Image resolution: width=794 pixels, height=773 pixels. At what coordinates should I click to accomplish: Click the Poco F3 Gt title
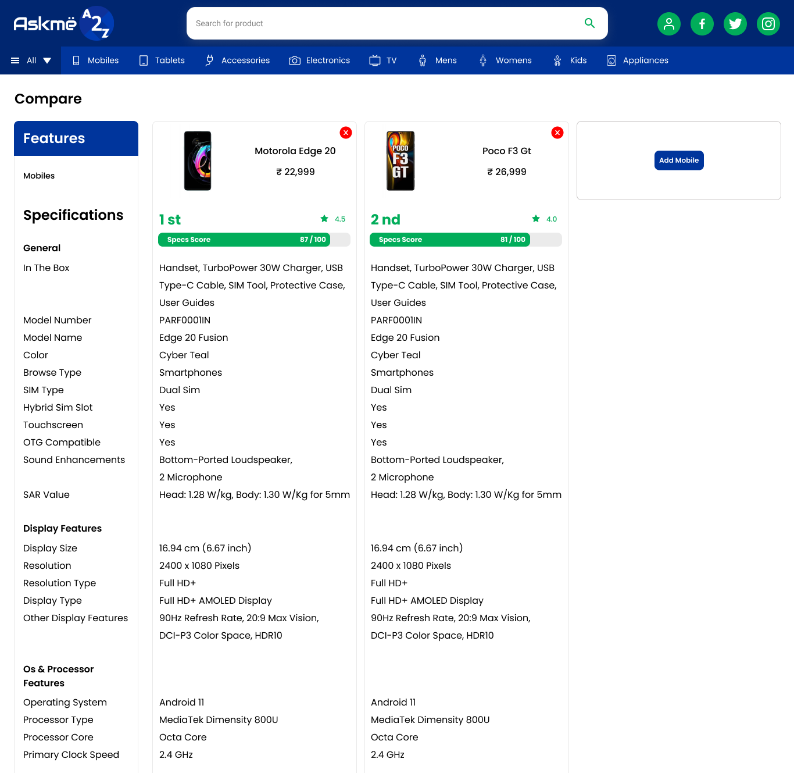tap(507, 151)
